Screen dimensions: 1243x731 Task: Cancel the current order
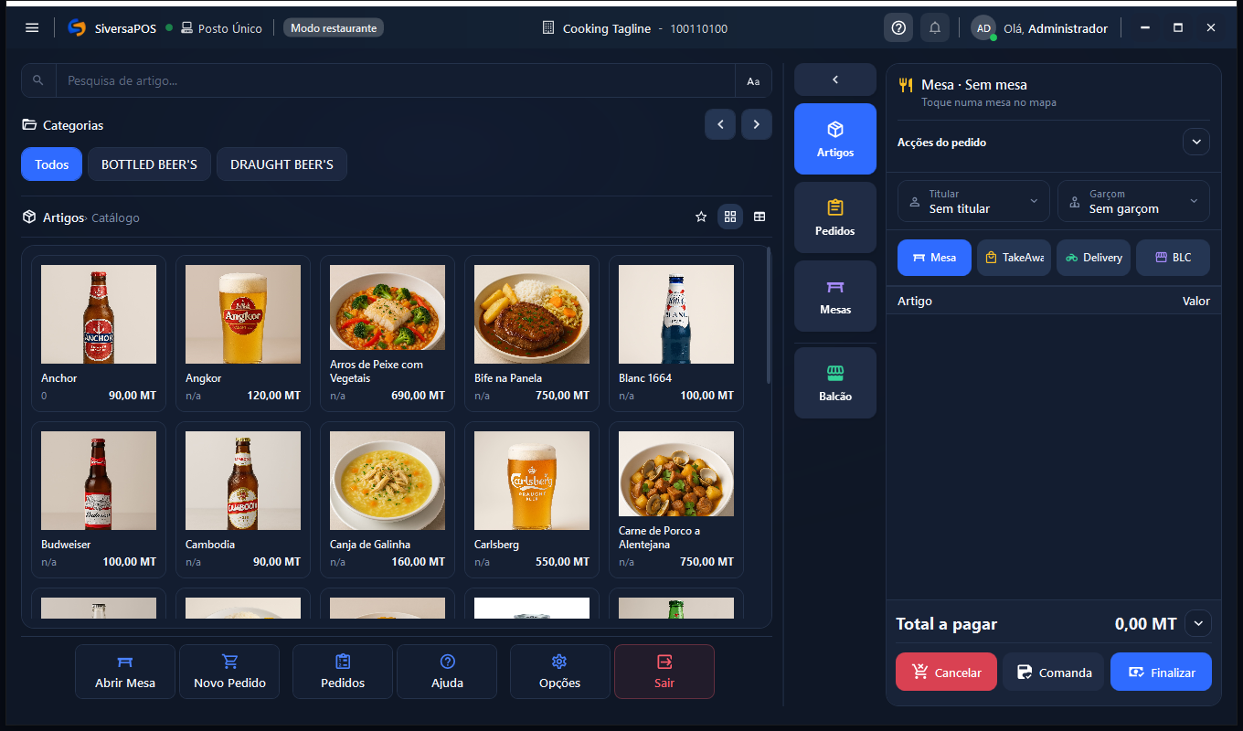click(x=946, y=672)
